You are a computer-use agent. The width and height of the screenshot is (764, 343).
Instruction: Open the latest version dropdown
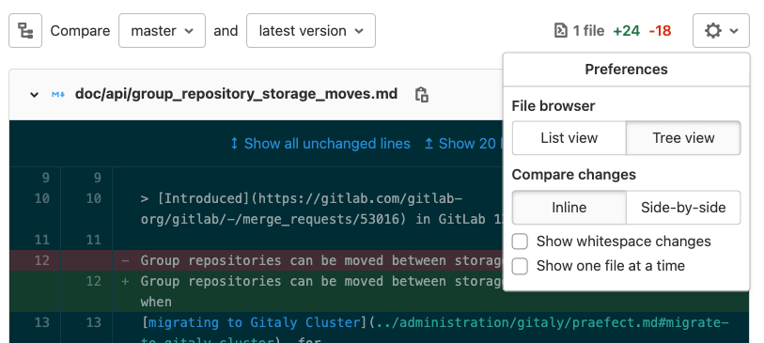click(x=311, y=31)
